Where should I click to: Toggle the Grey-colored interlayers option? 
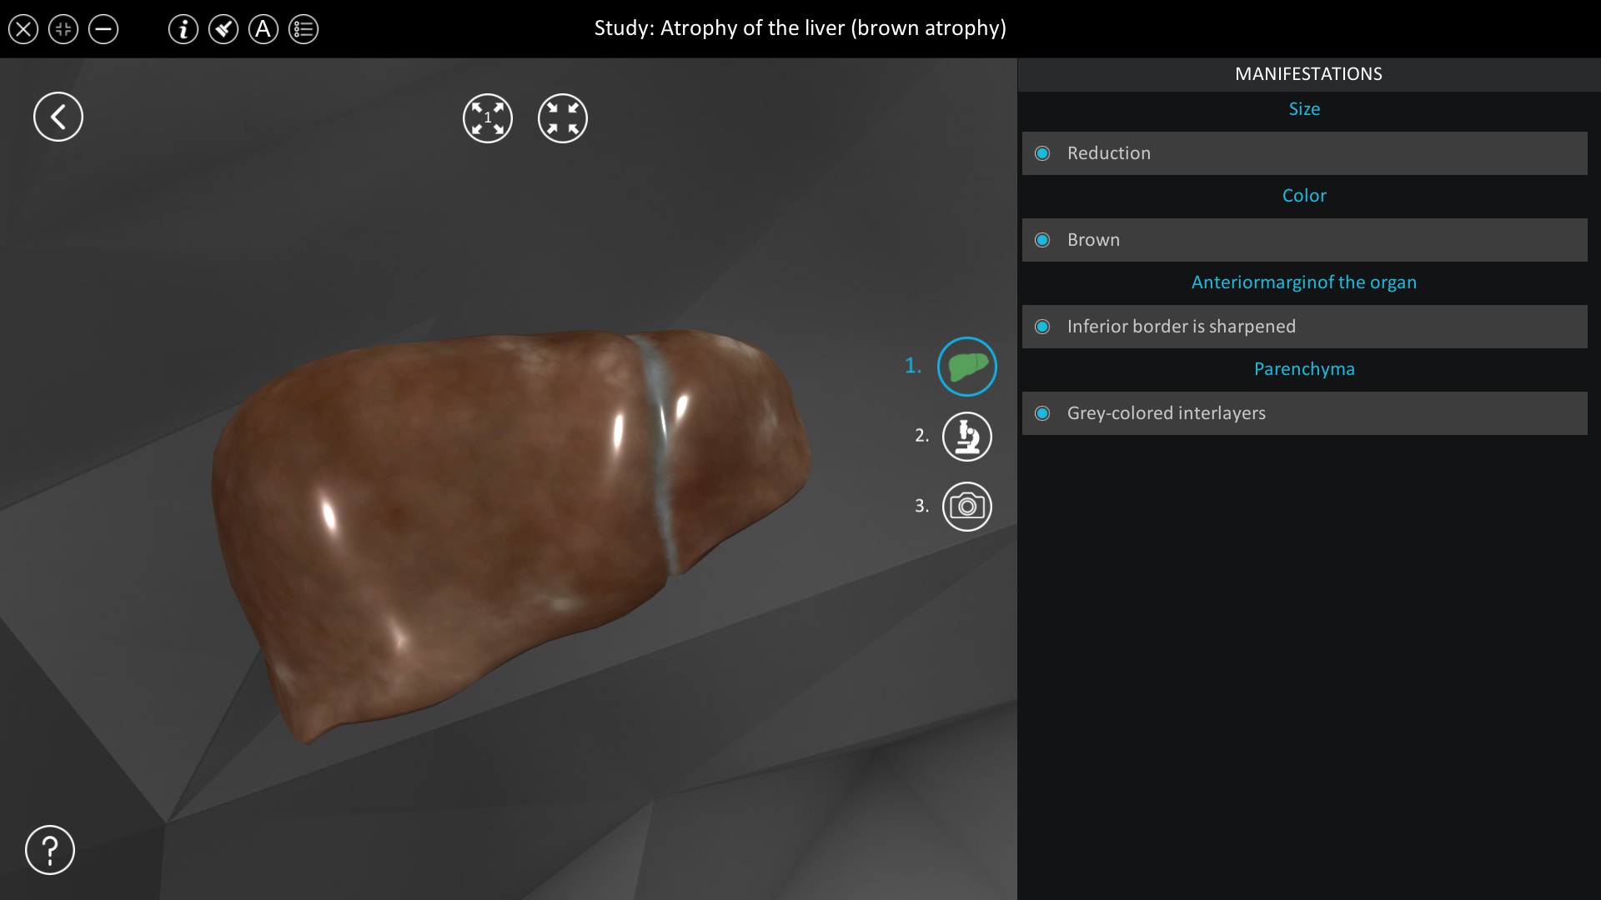(1043, 412)
